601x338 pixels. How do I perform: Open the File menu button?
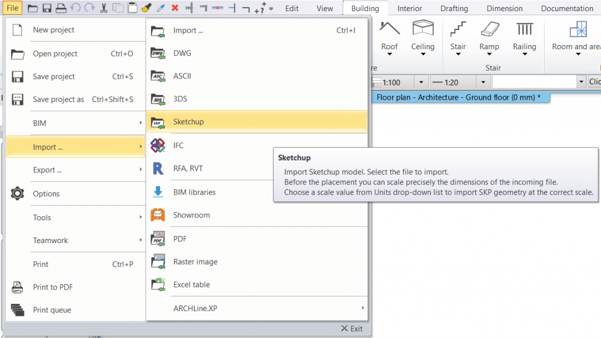pos(12,8)
